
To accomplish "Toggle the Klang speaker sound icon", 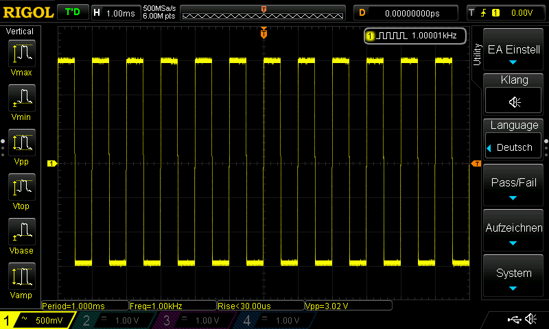I will tap(514, 102).
